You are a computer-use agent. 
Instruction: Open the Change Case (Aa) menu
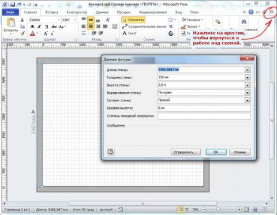[x=62, y=27]
